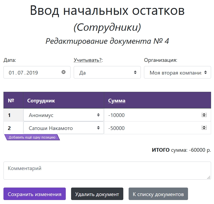Open the Учитывать dropdown set to Да
The height and width of the screenshot is (204, 214).
point(107,72)
